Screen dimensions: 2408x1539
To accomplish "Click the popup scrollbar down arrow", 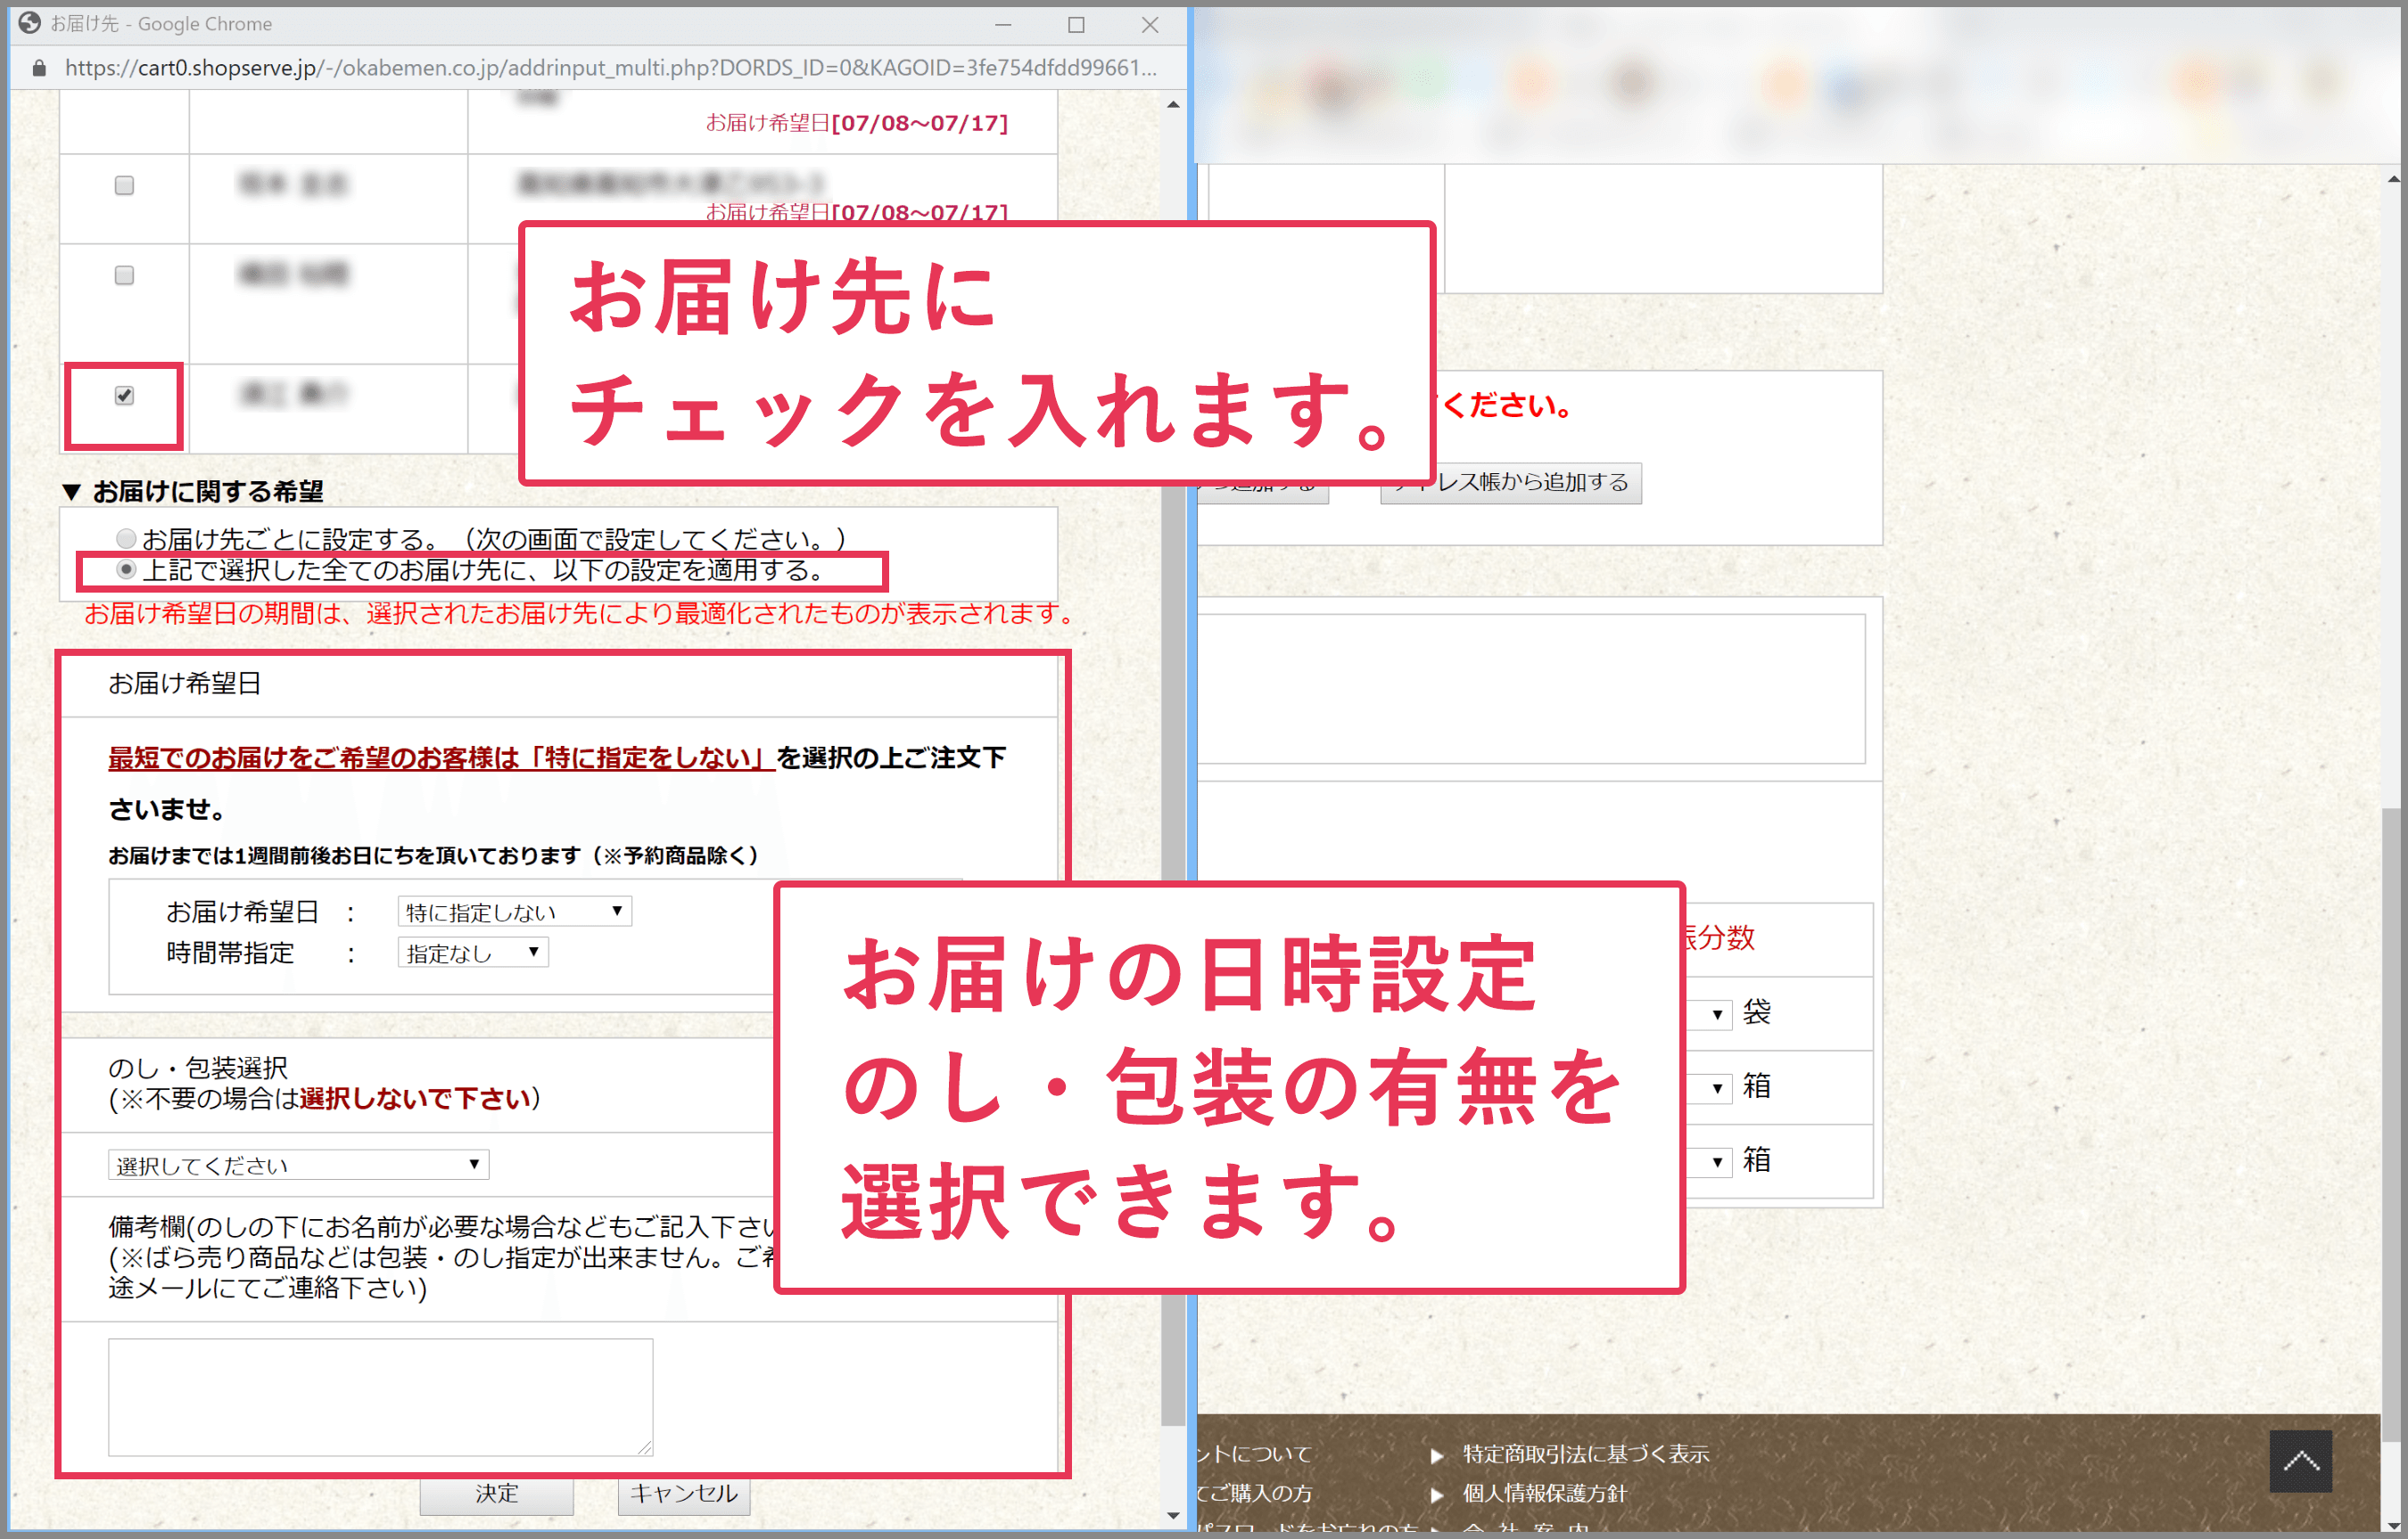I will (x=1173, y=1515).
